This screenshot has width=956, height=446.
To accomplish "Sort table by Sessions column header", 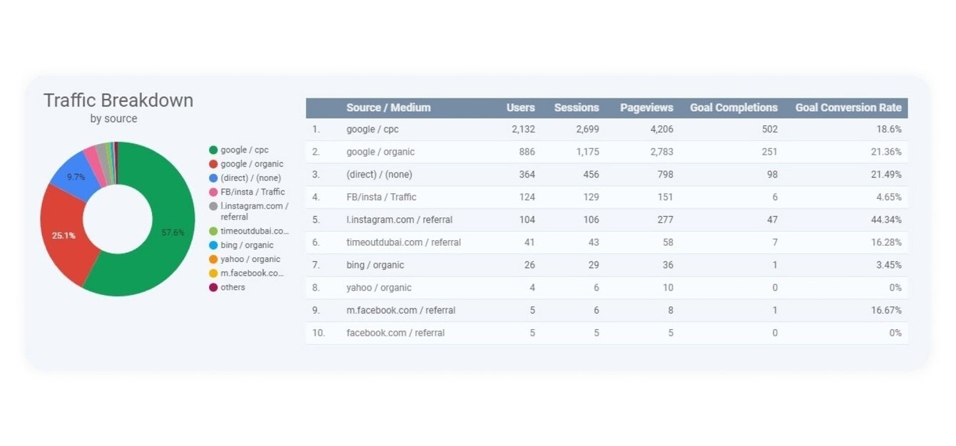I will click(x=576, y=108).
